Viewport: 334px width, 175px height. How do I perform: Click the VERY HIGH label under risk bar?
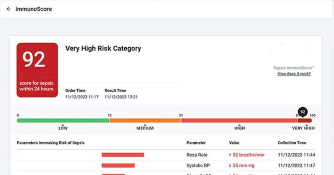[x=303, y=129]
